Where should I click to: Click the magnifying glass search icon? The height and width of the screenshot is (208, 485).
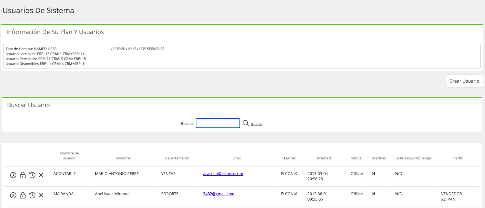click(246, 123)
